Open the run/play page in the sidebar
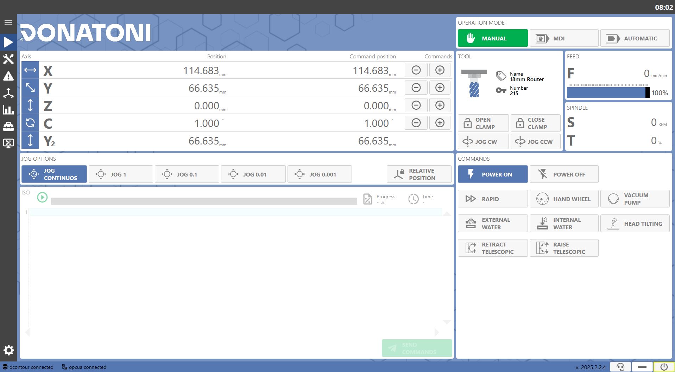Image resolution: width=675 pixels, height=372 pixels. coord(8,42)
